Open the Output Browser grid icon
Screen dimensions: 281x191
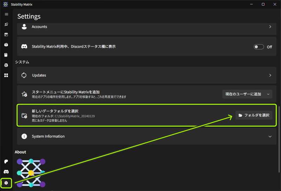[x=6, y=75]
